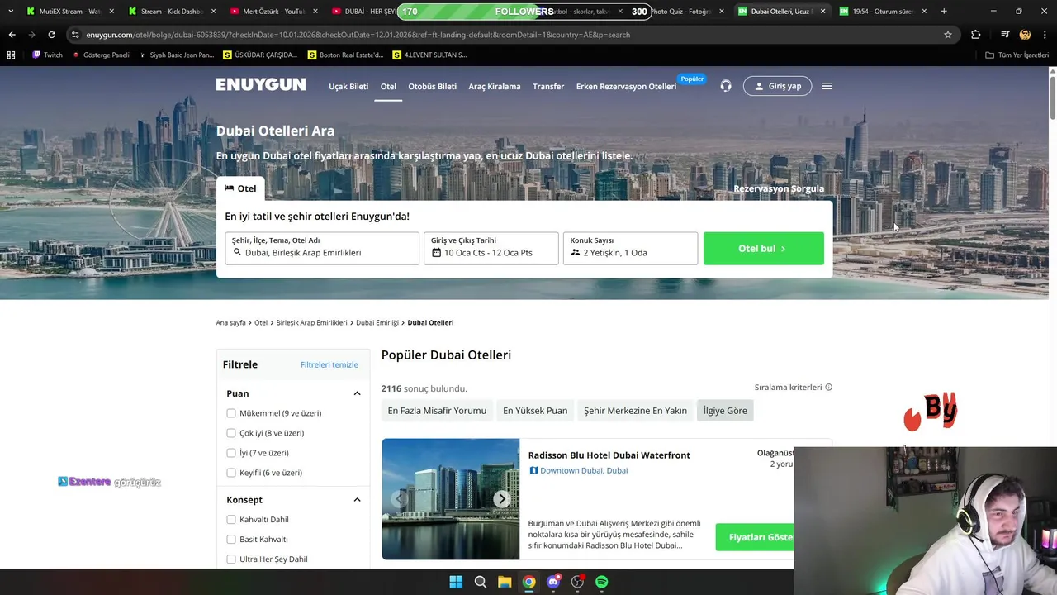Click the map icon beside Downtown Dubai

533,470
